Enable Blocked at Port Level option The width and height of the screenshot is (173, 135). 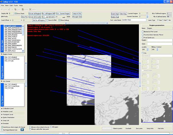[143, 31]
